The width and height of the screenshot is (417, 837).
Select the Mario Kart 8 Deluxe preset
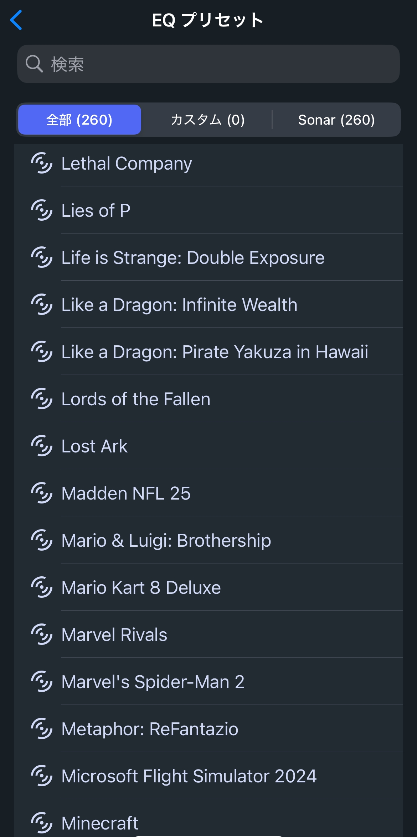(x=141, y=587)
